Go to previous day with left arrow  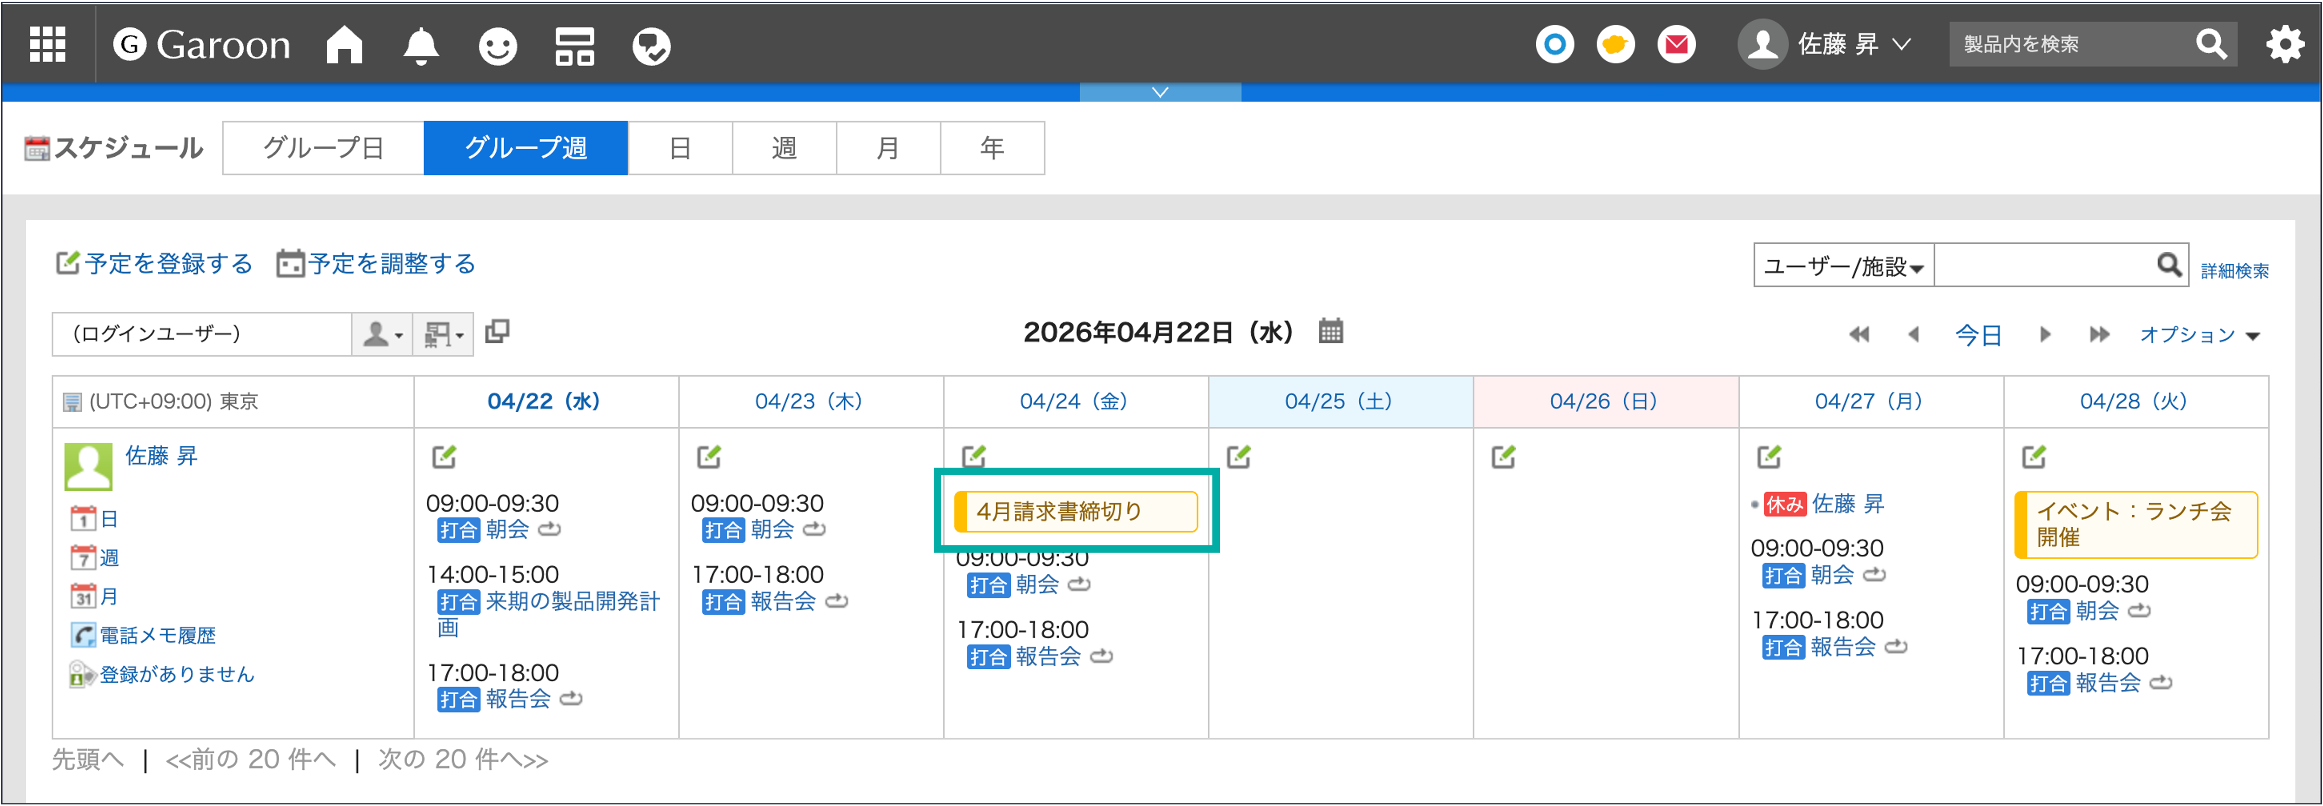[1913, 335]
